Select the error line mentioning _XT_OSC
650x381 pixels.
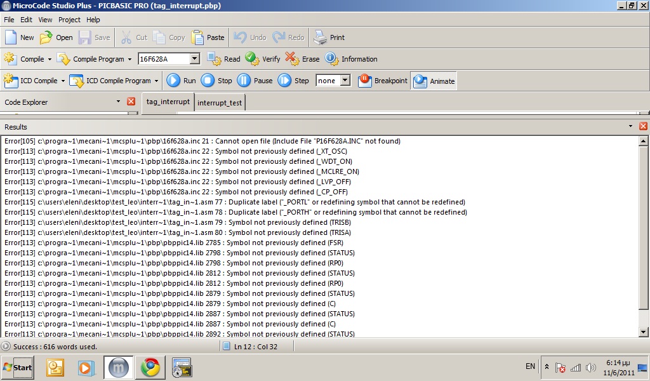176,151
